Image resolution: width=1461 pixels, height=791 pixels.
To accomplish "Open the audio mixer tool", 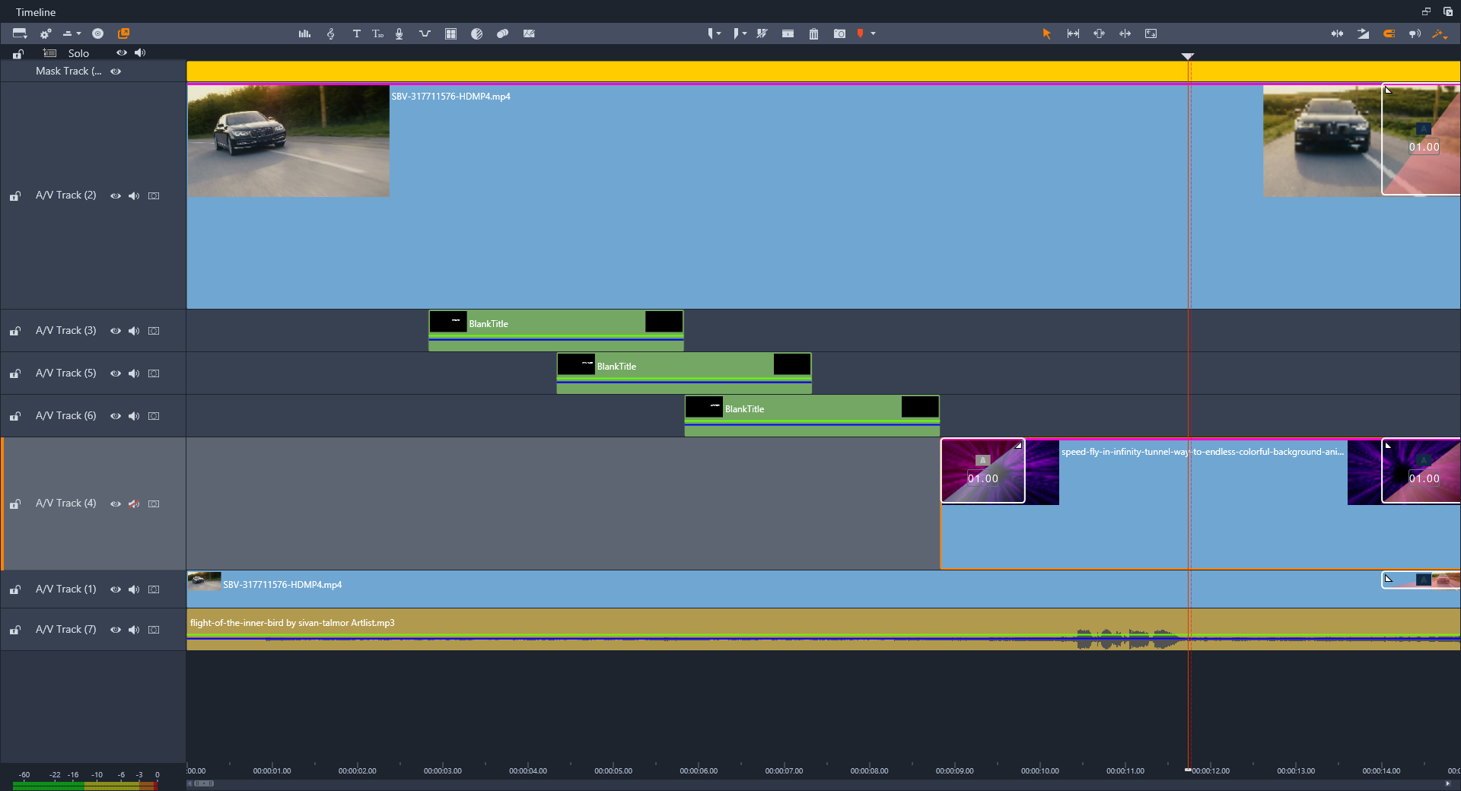I will pyautogui.click(x=304, y=33).
